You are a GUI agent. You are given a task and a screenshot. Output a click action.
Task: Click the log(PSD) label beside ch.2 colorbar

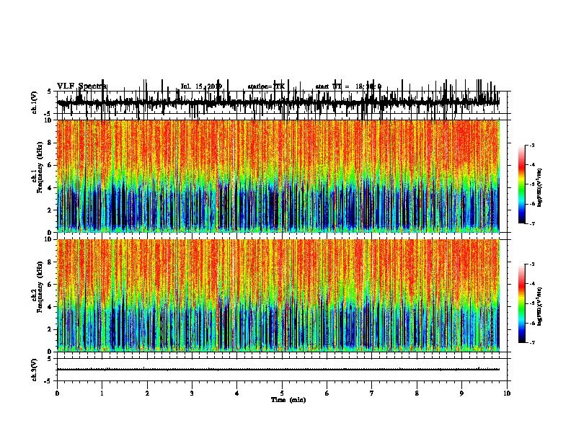540,306
